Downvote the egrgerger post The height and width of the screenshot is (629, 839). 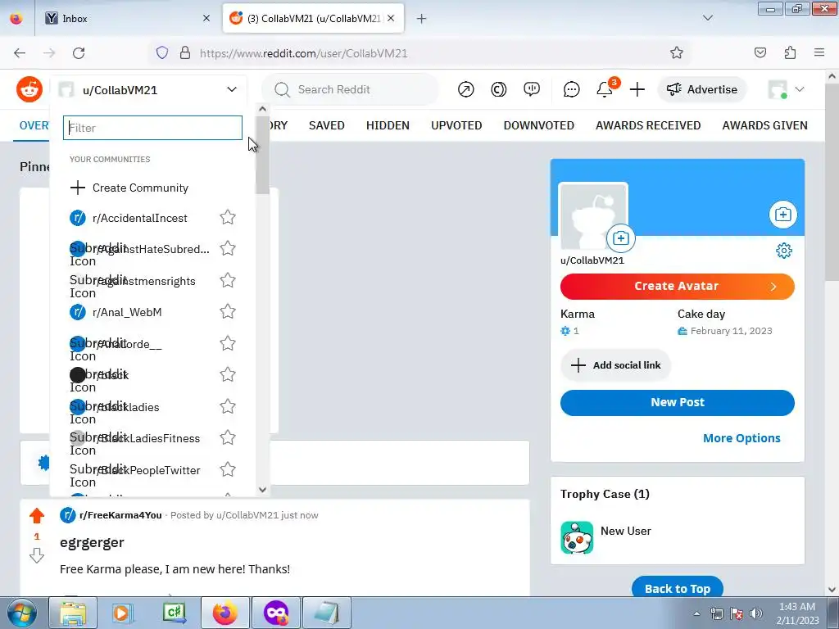click(x=36, y=556)
